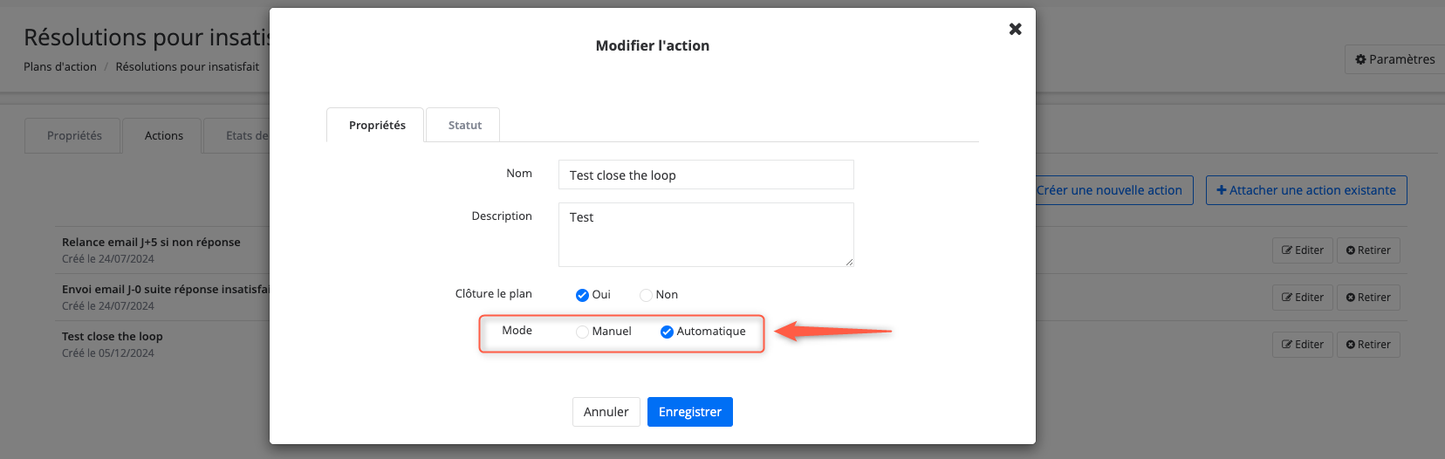Edit the Test close the loop action
The height and width of the screenshot is (459, 1445).
coord(1302,345)
